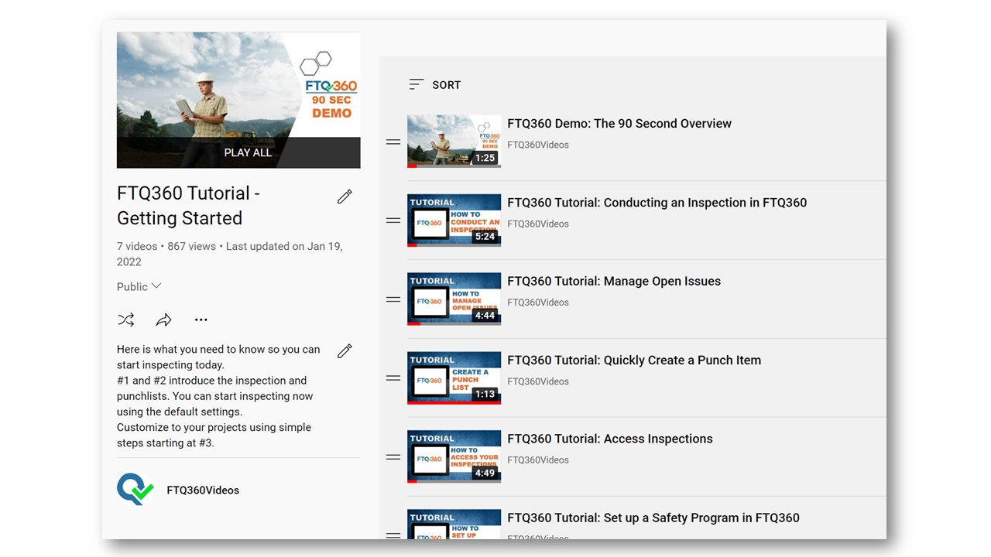991x557 pixels.
Task: Shuffle the playlist
Action: click(x=126, y=320)
